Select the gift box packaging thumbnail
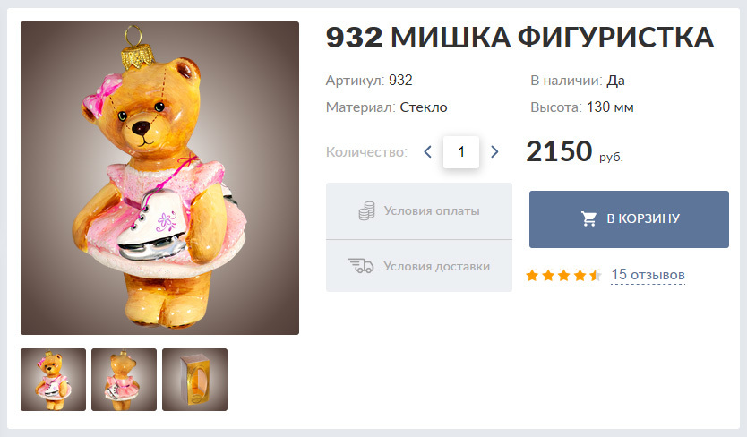The width and height of the screenshot is (747, 437). click(195, 380)
